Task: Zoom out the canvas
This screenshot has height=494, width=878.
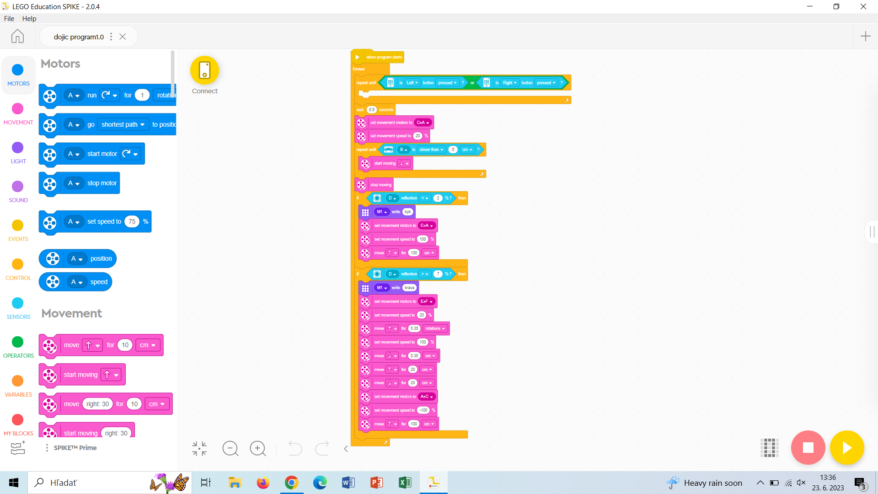Action: [230, 449]
